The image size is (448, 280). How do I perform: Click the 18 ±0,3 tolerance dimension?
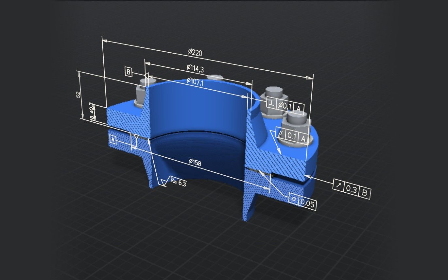(92, 112)
